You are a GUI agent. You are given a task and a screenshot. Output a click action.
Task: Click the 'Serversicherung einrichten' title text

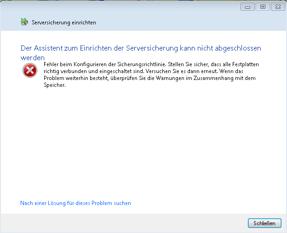[x=64, y=23]
